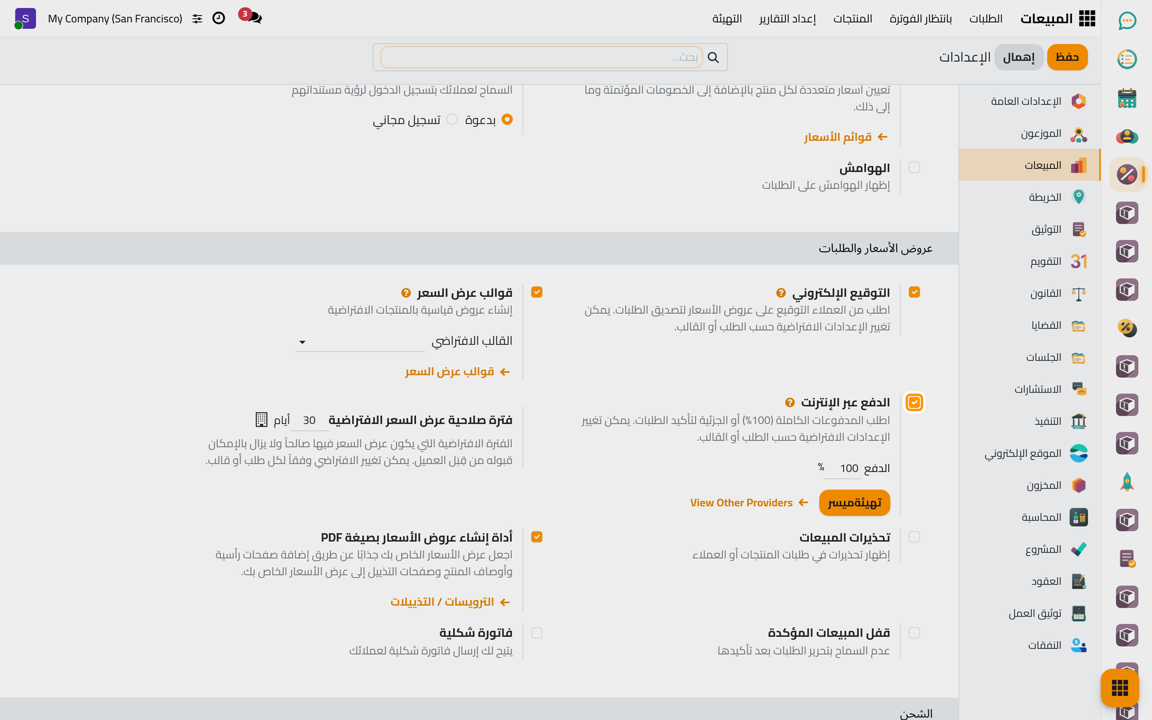The image size is (1152, 720).
Task: Open the القالب الافتراضي dropdown
Action: [x=361, y=341]
